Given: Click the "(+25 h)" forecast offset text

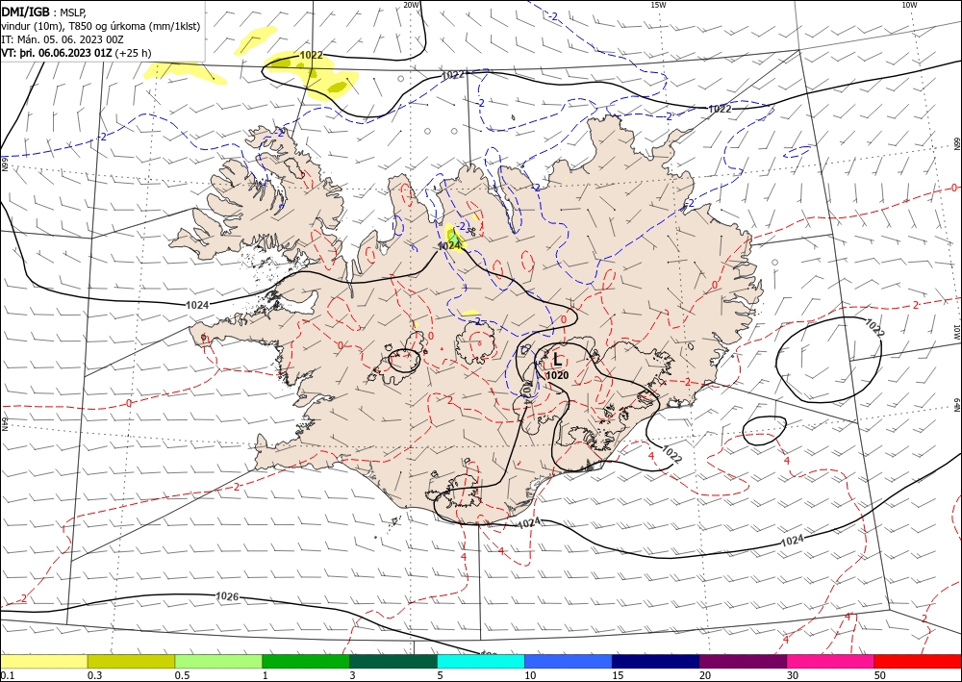Looking at the screenshot, I should point(133,53).
